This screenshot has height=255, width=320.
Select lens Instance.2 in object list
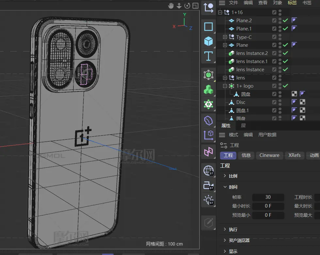point(252,53)
